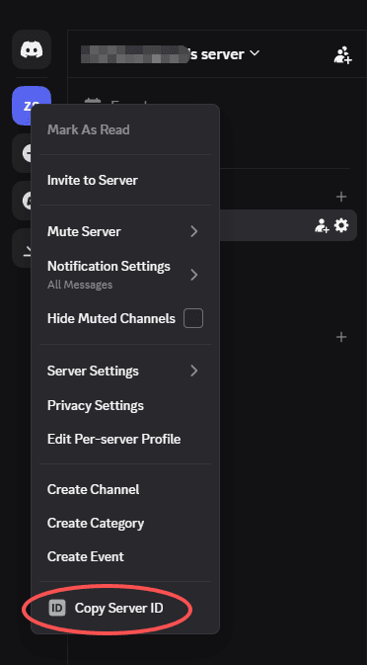Expand the Notification Settings arrow
This screenshot has width=367, height=665.
point(194,275)
